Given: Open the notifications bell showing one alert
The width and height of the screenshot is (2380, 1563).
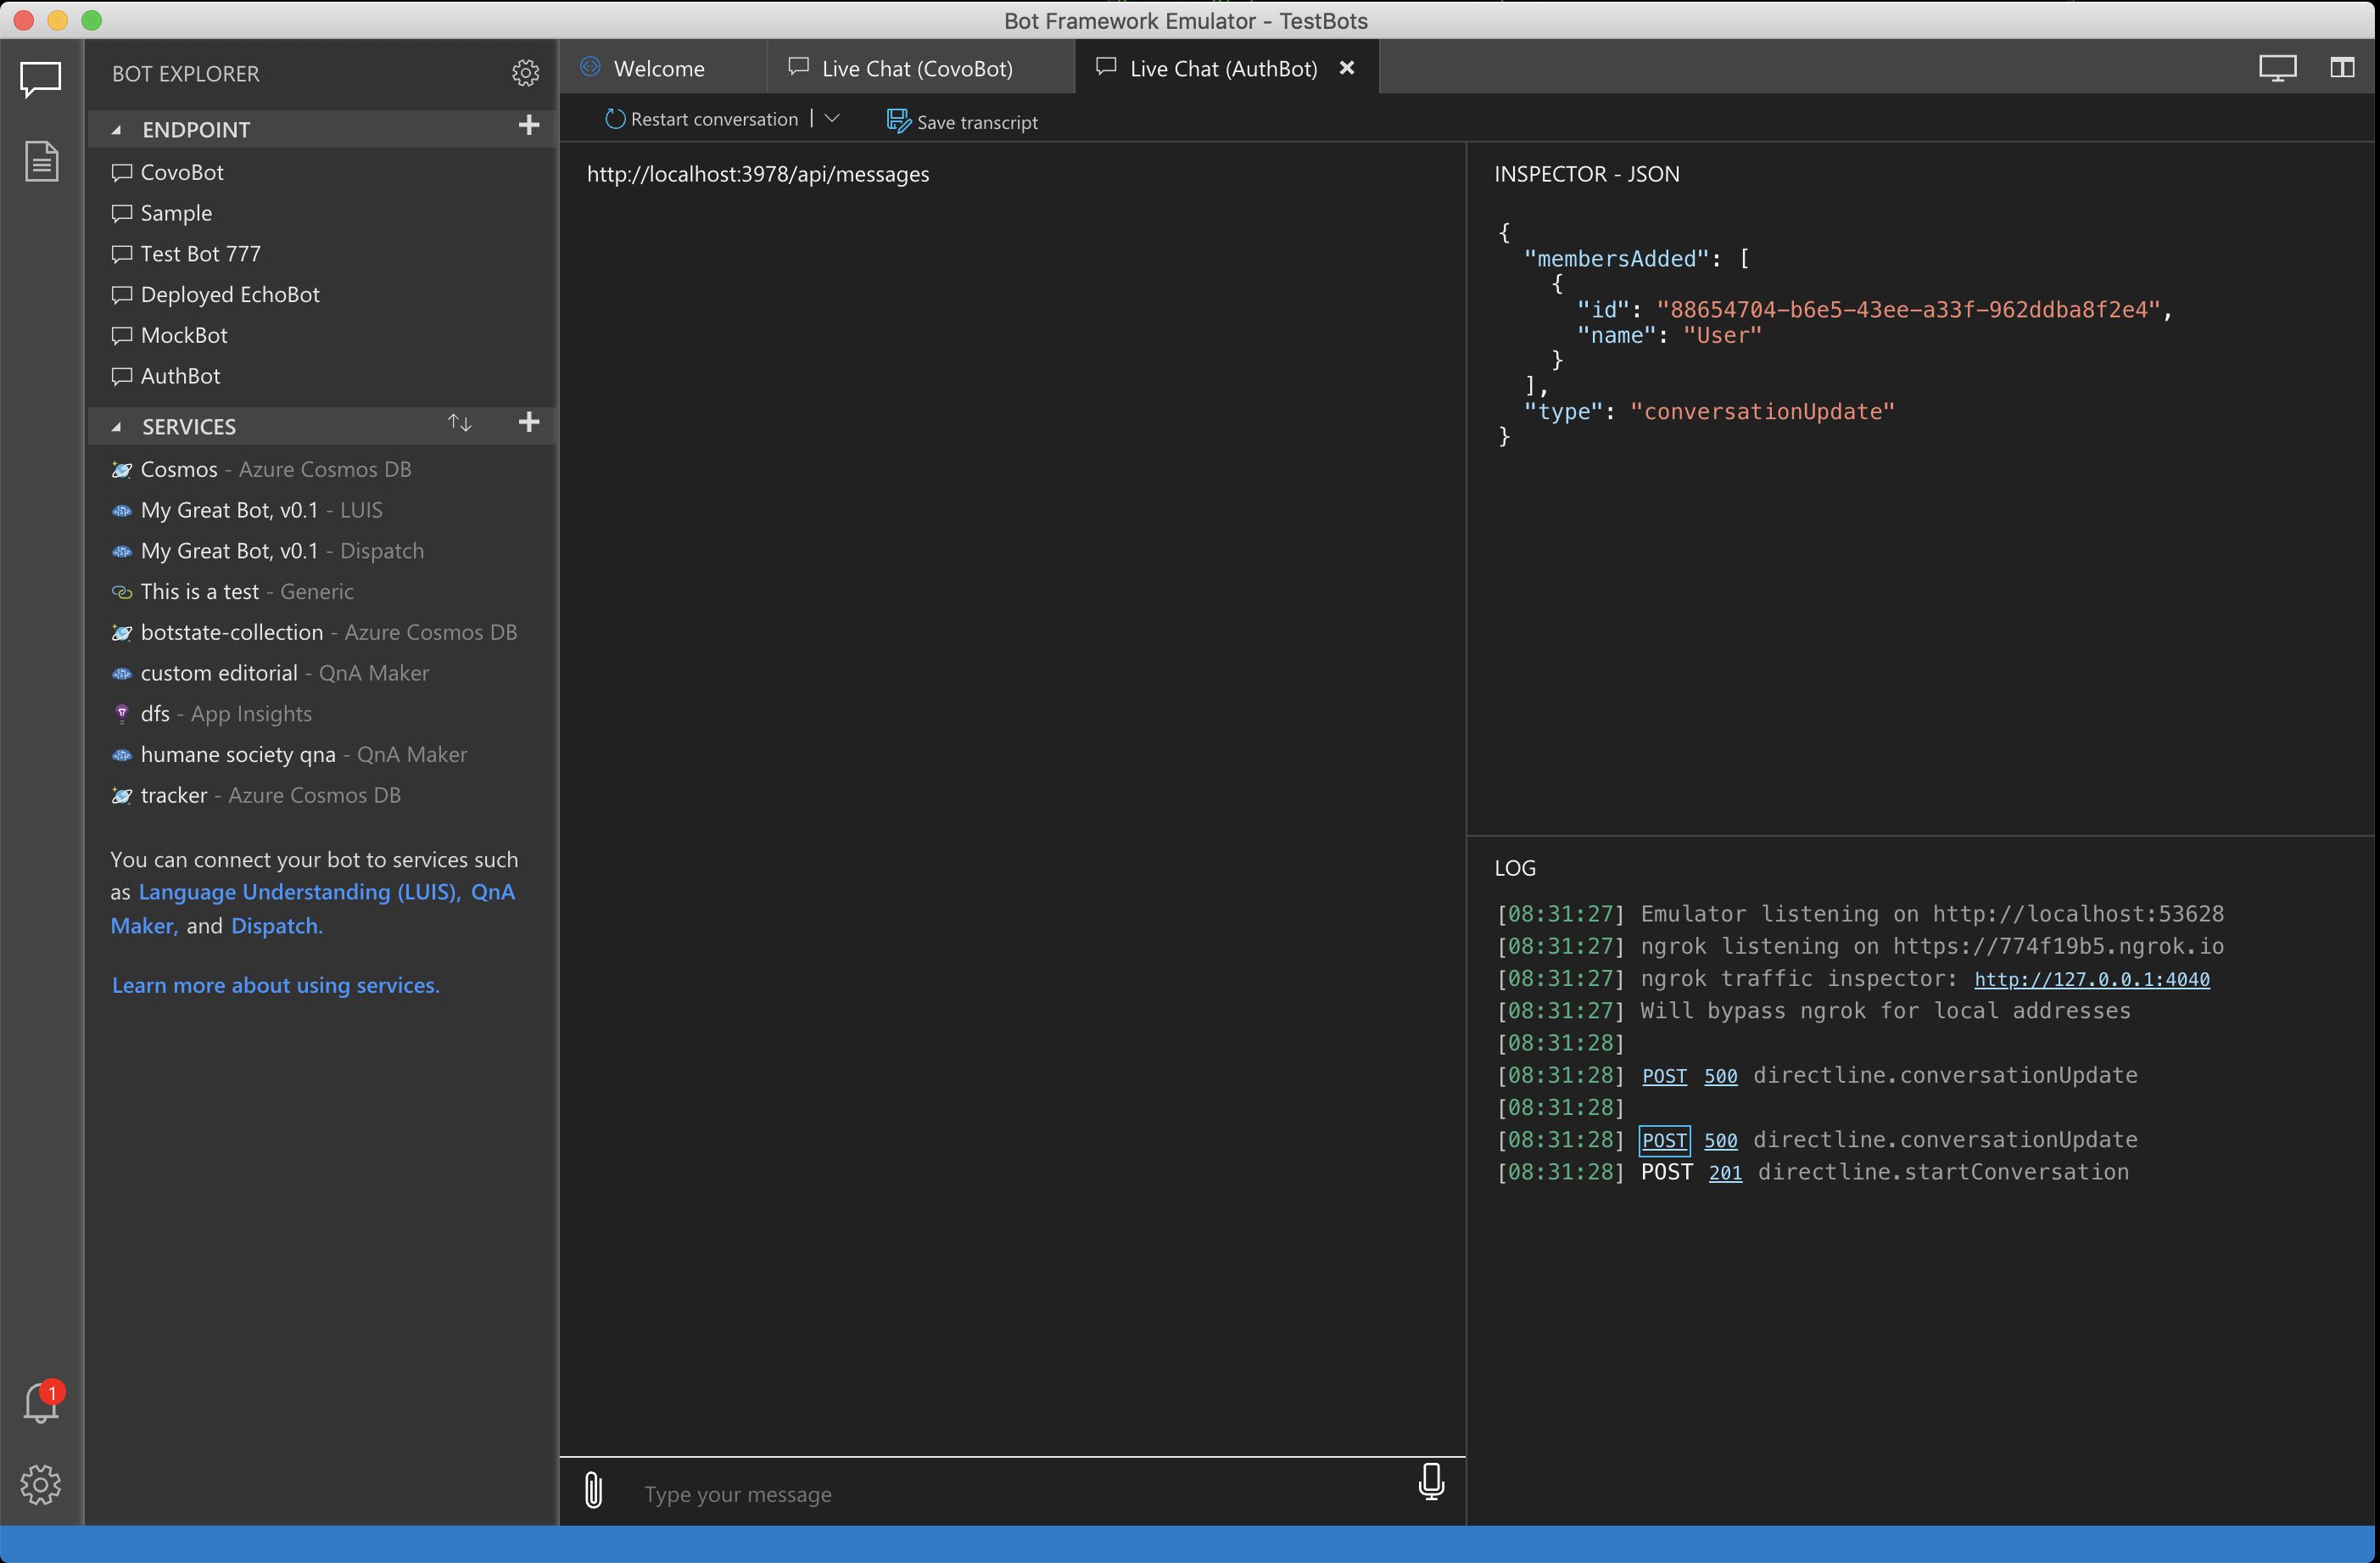Looking at the screenshot, I should 41,1402.
